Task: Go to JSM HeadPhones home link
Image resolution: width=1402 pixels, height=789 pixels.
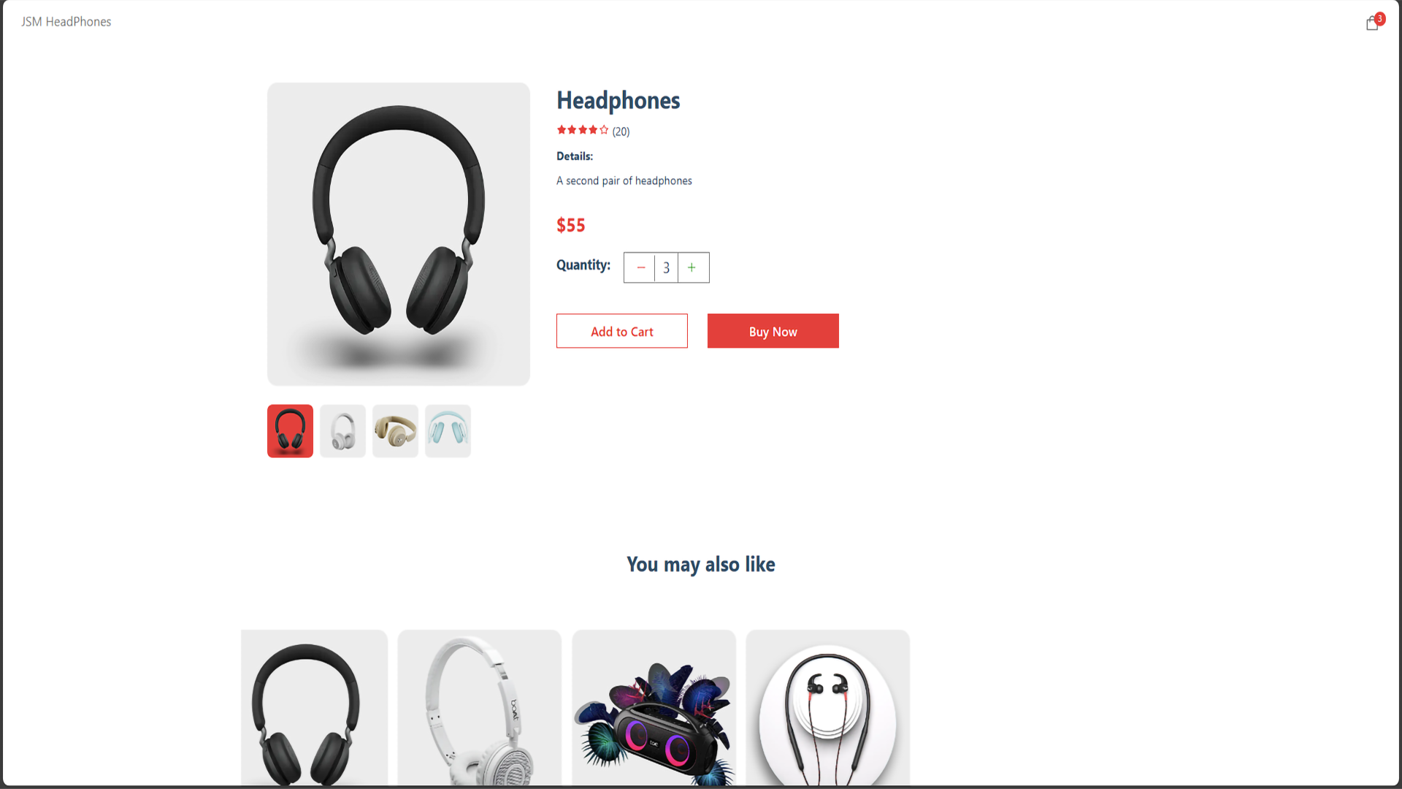Action: point(66,22)
